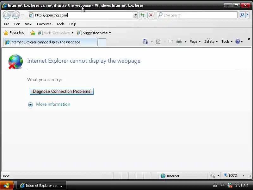253x190 pixels.
Task: Click the globe error icon on page
Action: 15,62
